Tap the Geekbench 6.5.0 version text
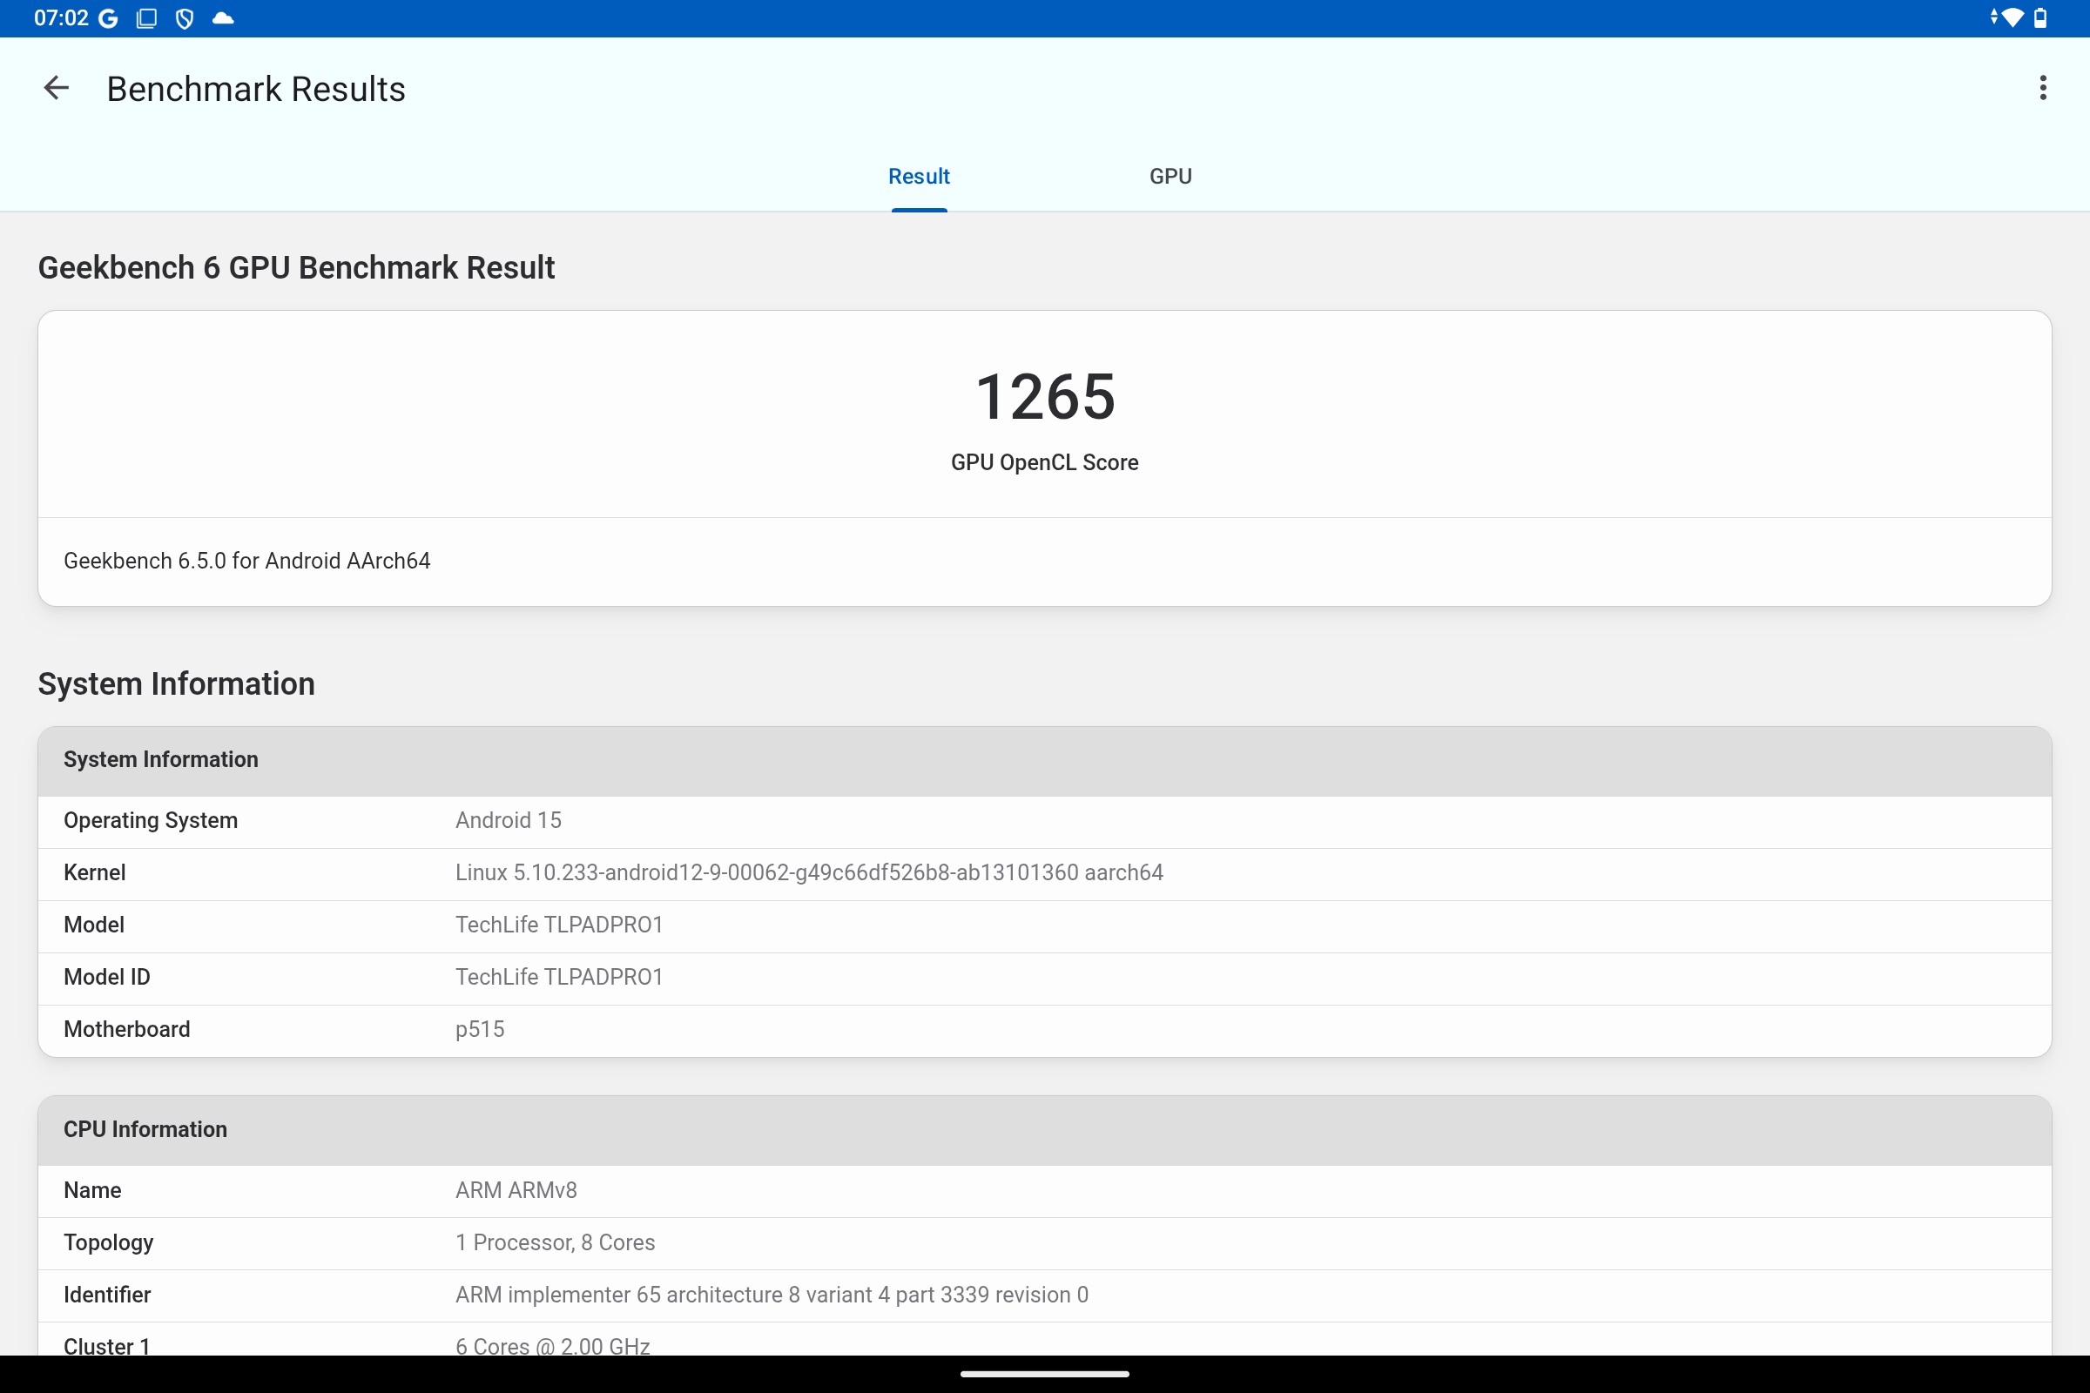Screen dimensions: 2090x1393 [x=247, y=561]
